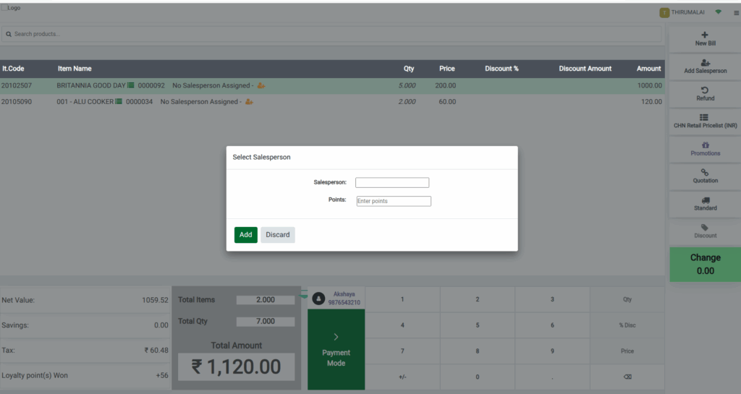Image resolution: width=741 pixels, height=394 pixels.
Task: Select the 001 - ALU COOKER item name
Action: click(x=85, y=101)
